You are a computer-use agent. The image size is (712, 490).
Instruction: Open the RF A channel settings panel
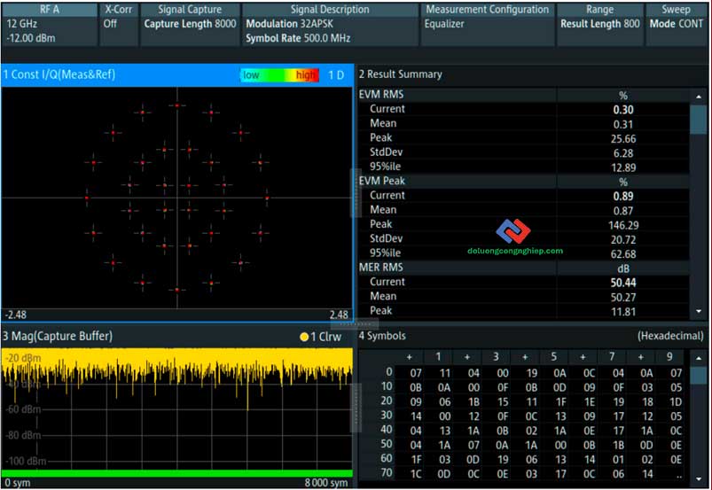pyautogui.click(x=49, y=24)
